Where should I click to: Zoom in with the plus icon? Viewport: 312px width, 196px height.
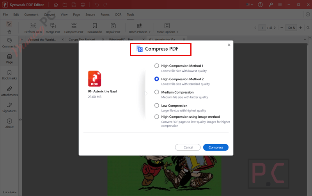300,28
